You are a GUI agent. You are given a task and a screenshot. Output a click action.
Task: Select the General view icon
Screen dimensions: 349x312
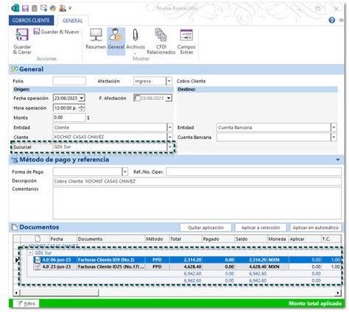(116, 35)
